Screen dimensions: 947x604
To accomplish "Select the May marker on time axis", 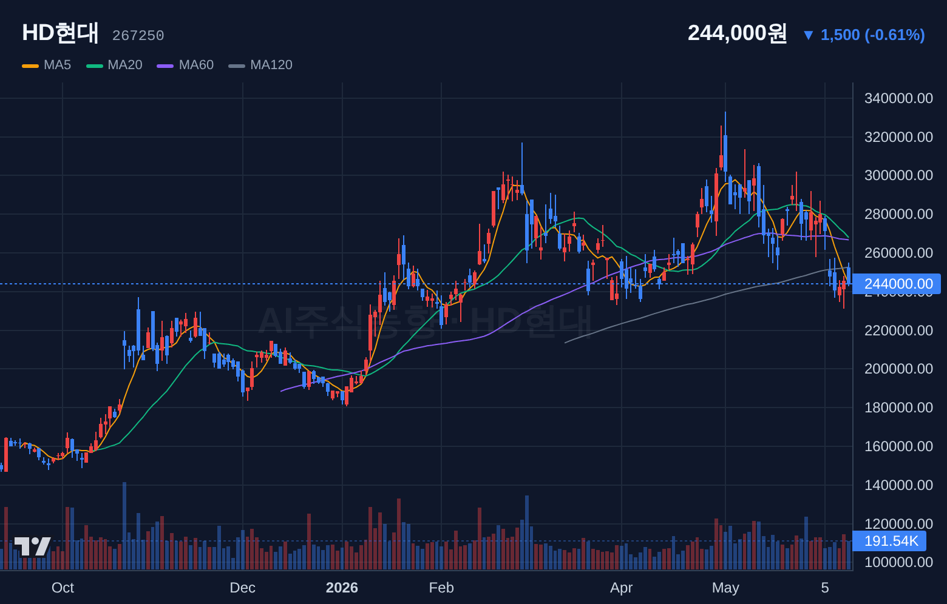I will click(x=725, y=588).
